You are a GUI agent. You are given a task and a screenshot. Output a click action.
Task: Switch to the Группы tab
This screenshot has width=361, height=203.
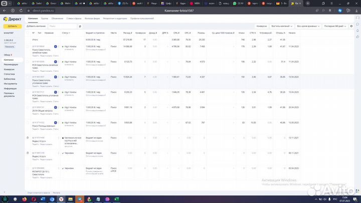click(45, 18)
